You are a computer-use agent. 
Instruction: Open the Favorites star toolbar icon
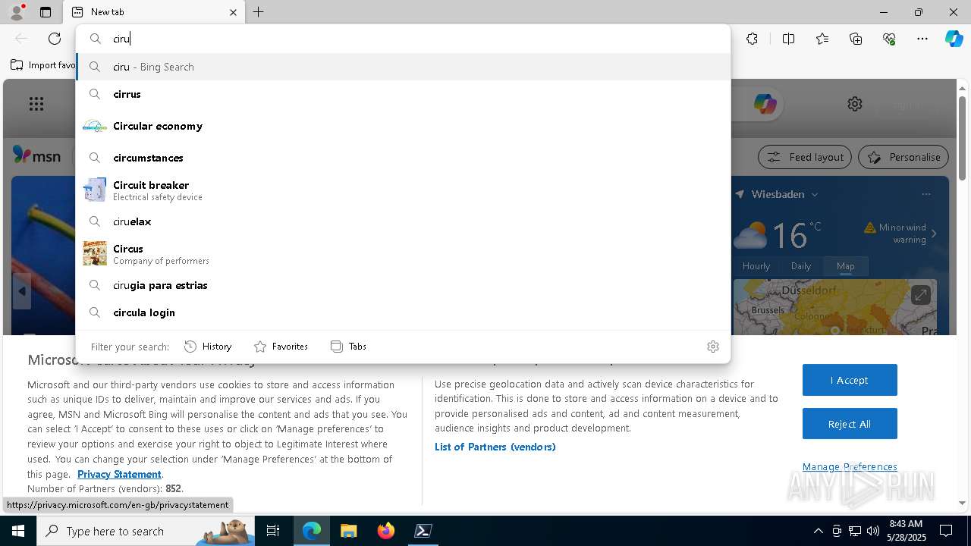click(x=822, y=39)
